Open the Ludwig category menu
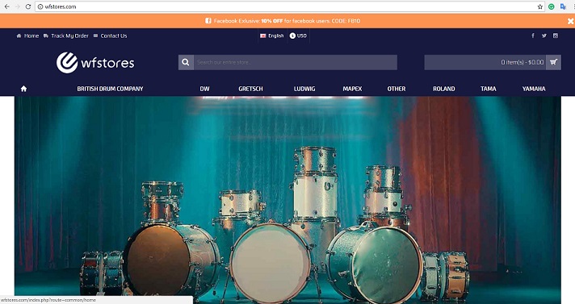The height and width of the screenshot is (304, 575). (304, 89)
